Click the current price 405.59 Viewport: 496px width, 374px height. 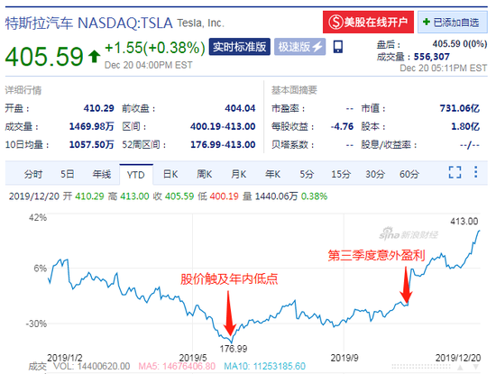tap(44, 57)
